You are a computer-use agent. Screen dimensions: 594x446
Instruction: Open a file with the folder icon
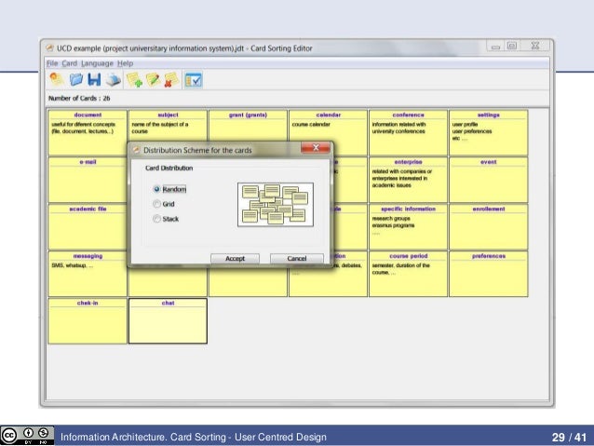click(x=77, y=80)
